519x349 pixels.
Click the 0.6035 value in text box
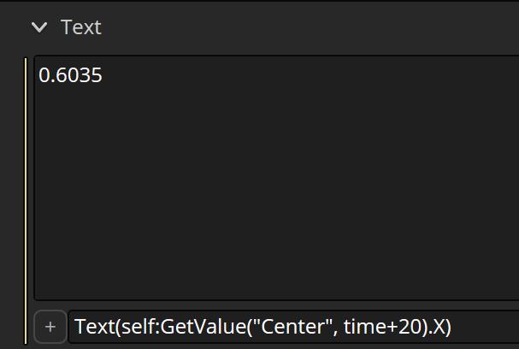pyautogui.click(x=70, y=75)
